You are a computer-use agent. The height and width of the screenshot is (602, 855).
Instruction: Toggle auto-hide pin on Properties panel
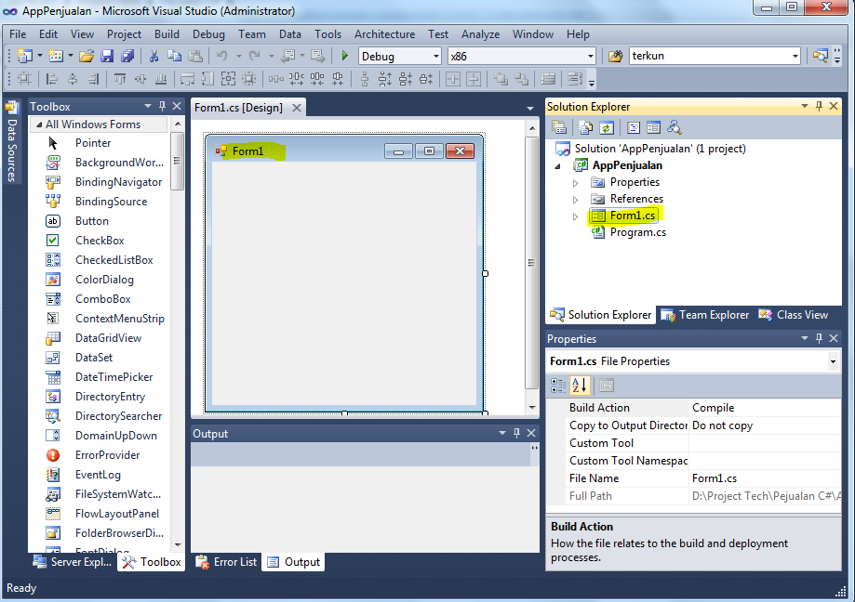tap(819, 338)
